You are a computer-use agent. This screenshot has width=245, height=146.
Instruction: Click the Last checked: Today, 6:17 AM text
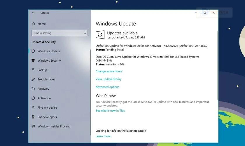[126, 37]
